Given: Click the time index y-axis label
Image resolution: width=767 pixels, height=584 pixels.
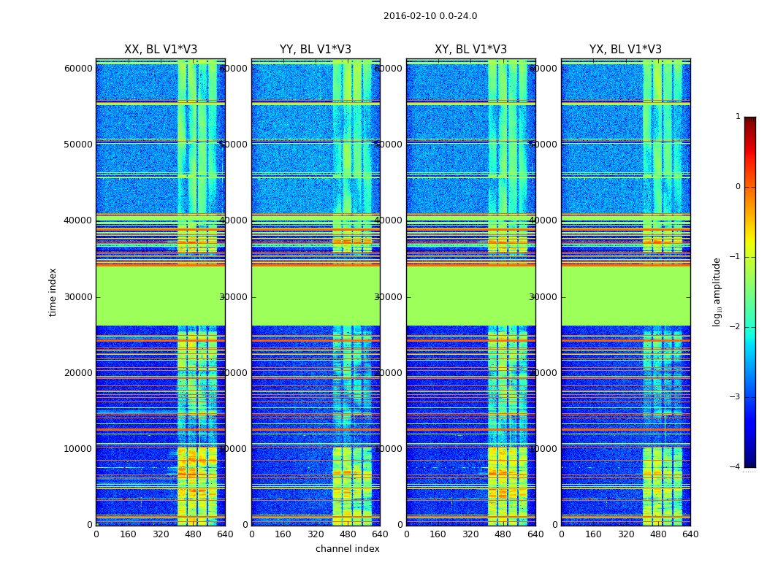Looking at the screenshot, I should click(53, 292).
